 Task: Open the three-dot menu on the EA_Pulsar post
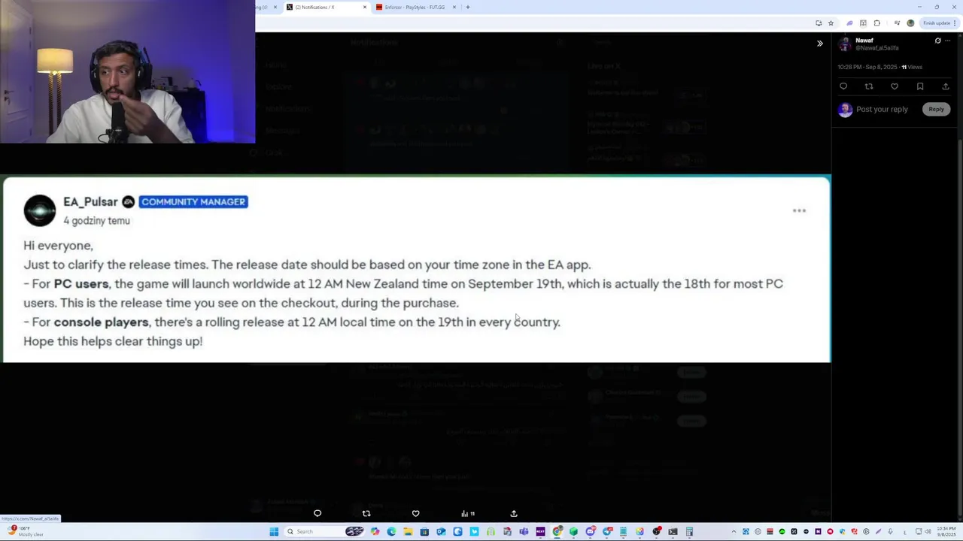[x=799, y=210]
